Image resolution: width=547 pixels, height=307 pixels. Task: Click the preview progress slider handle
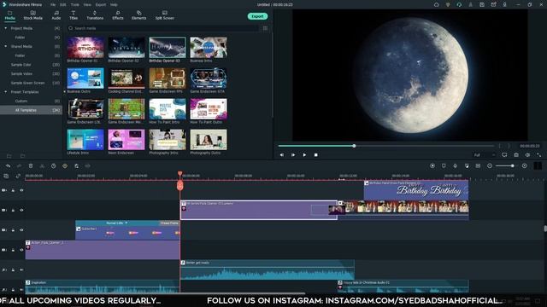[354, 146]
